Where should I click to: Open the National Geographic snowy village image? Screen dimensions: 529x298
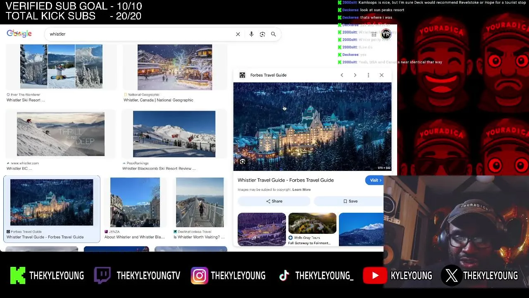click(x=175, y=67)
